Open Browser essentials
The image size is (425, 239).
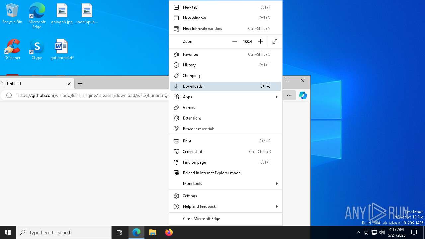[225, 129]
